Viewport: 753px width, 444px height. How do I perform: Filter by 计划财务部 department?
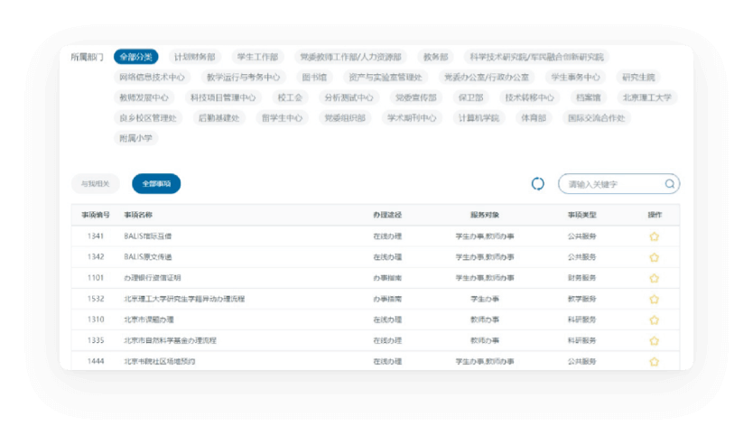(194, 57)
